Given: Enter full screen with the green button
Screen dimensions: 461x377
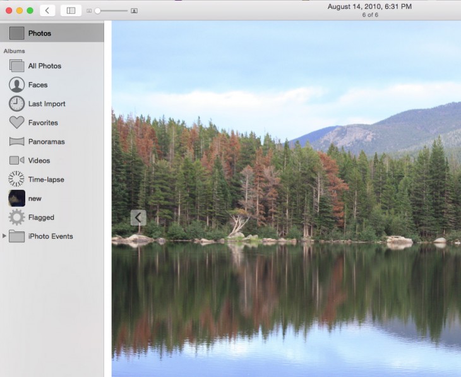Looking at the screenshot, I should [x=30, y=11].
